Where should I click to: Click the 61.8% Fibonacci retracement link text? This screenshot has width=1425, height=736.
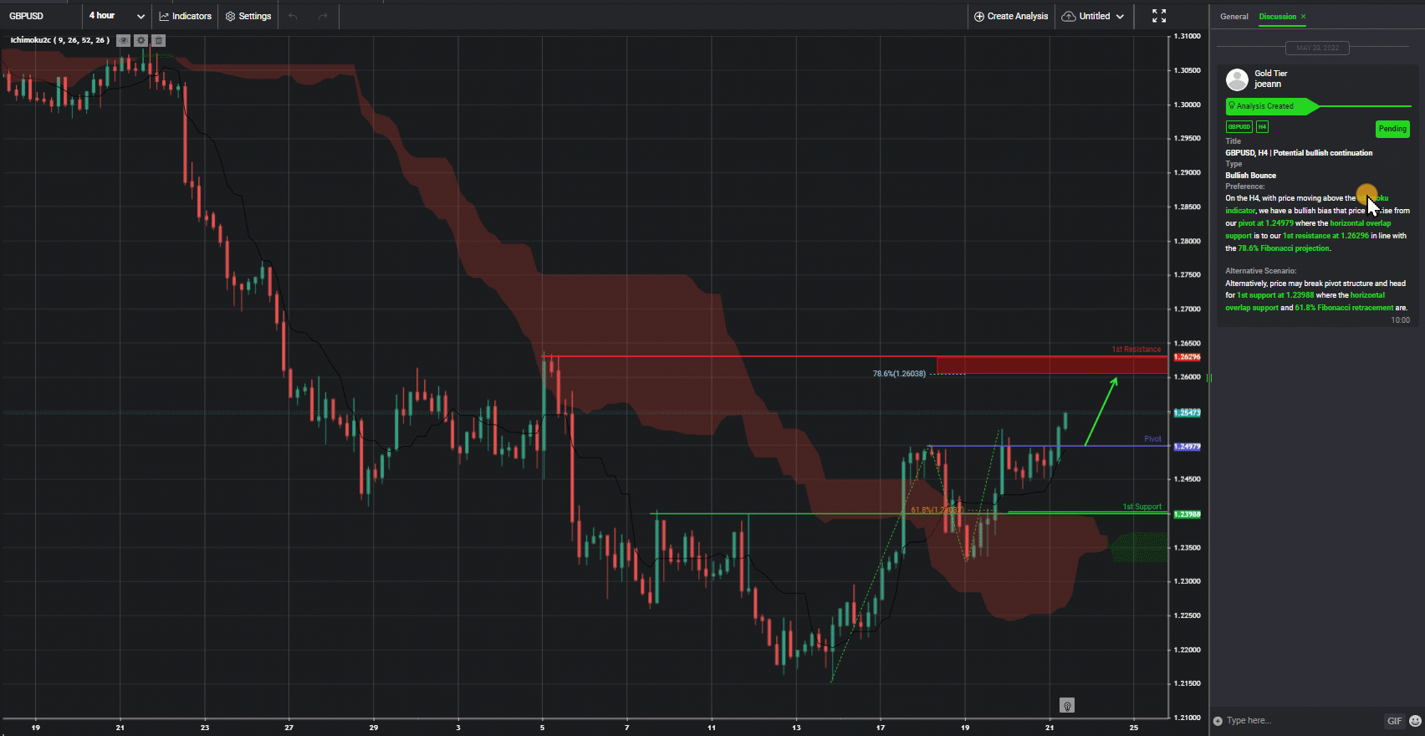tap(1344, 308)
